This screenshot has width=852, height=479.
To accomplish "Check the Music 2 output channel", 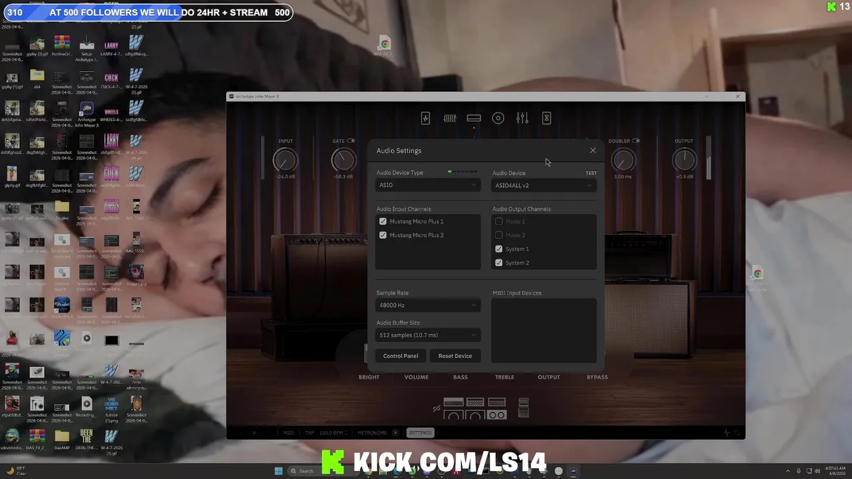I will tap(499, 236).
